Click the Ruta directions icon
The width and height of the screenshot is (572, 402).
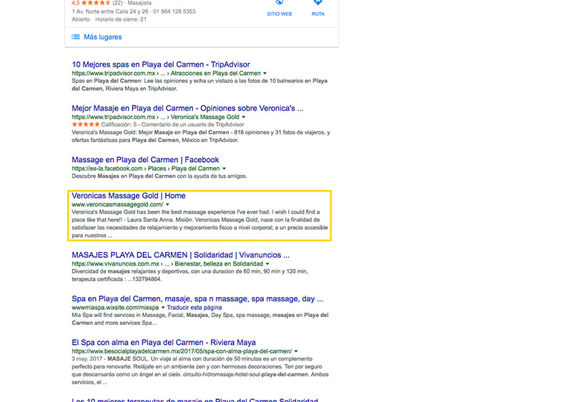(x=318, y=3)
